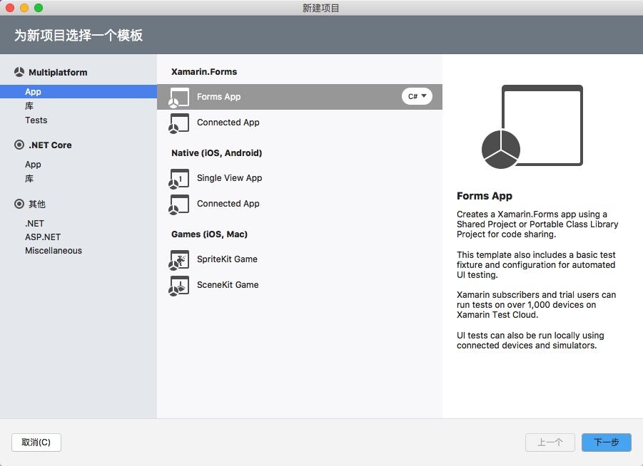Viewport: 643px width, 466px height.
Task: Click the 上一个 previous button
Action: [550, 442]
